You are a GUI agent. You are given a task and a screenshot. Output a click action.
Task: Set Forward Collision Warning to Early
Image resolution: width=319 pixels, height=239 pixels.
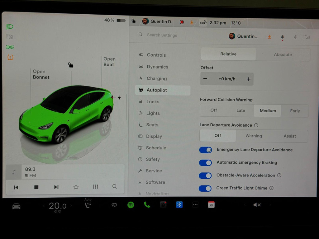coord(295,111)
